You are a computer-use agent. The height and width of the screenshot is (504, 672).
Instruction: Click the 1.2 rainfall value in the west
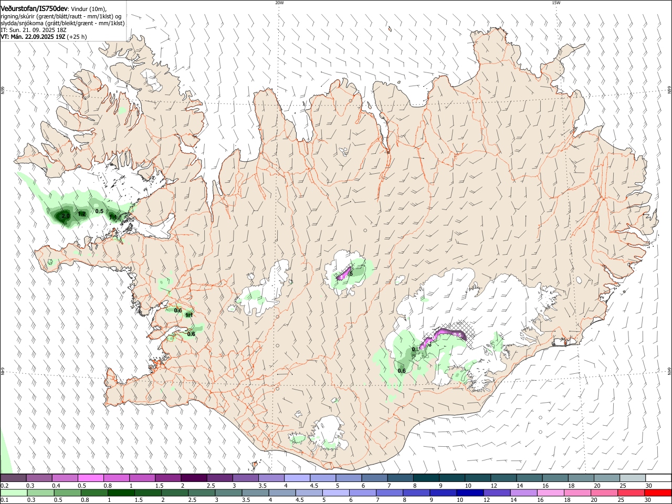pyautogui.click(x=82, y=214)
